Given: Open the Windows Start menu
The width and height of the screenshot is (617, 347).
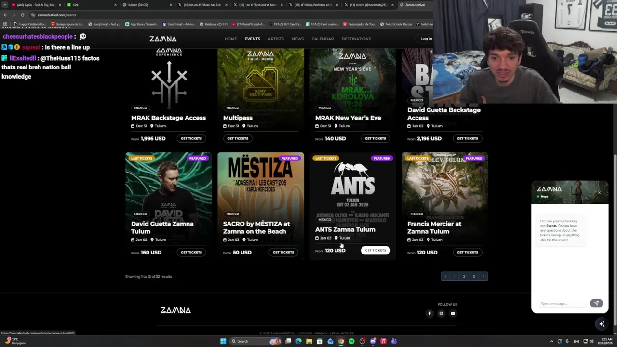Looking at the screenshot, I should click(x=223, y=341).
